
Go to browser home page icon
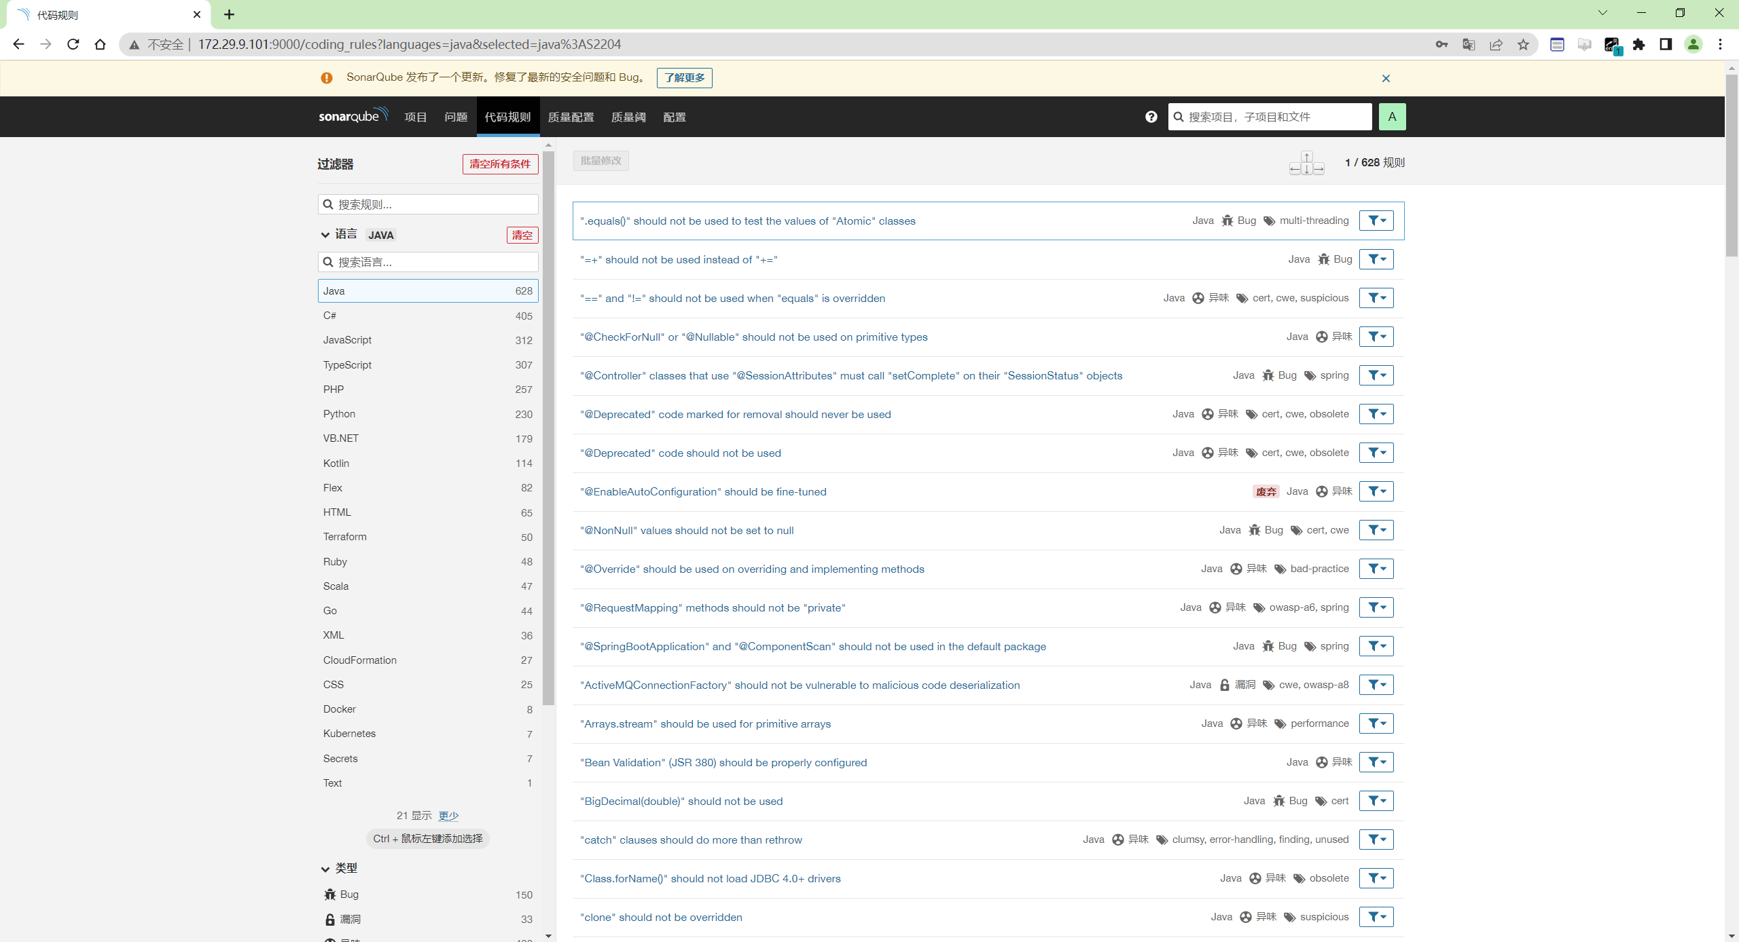(101, 44)
